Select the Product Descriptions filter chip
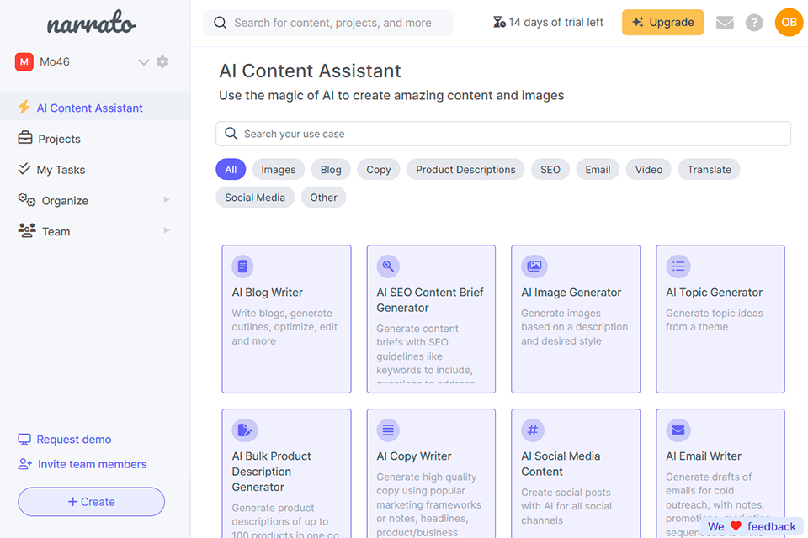Viewport: 808px width, 538px height. pos(465,169)
